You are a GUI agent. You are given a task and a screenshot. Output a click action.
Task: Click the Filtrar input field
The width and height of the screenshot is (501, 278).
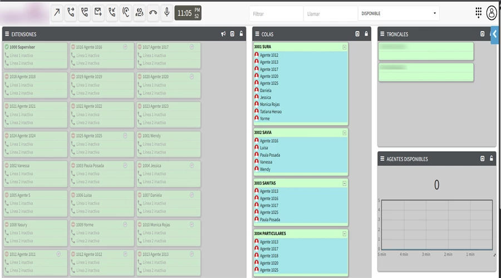pos(276,13)
